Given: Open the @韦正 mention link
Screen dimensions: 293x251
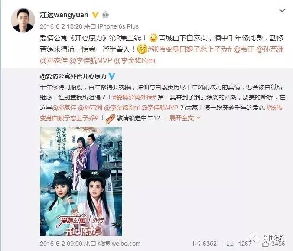Looking at the screenshot, I should click(244, 49).
